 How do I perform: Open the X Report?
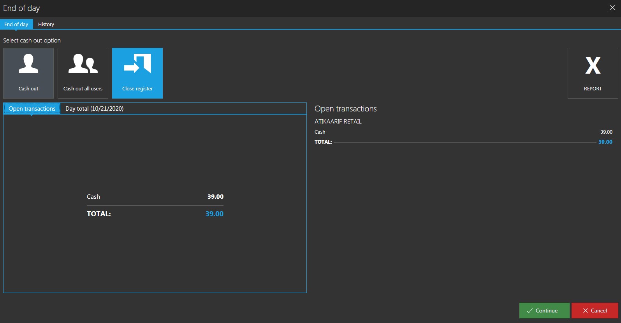[593, 73]
